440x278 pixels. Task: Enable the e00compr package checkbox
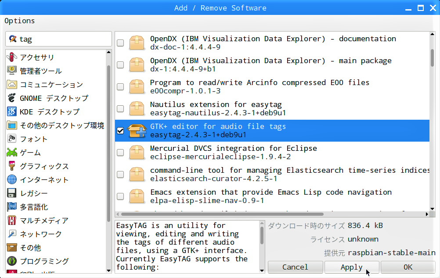[x=120, y=86]
